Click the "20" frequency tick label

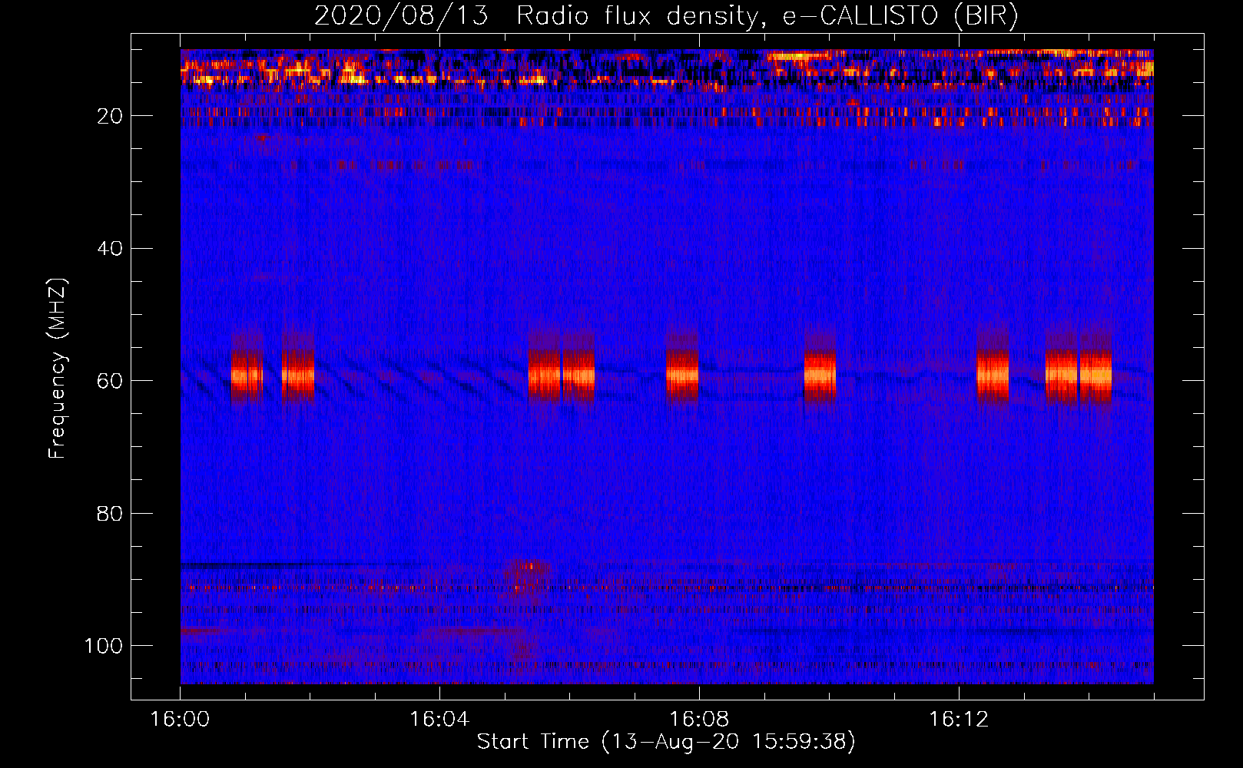pyautogui.click(x=110, y=116)
